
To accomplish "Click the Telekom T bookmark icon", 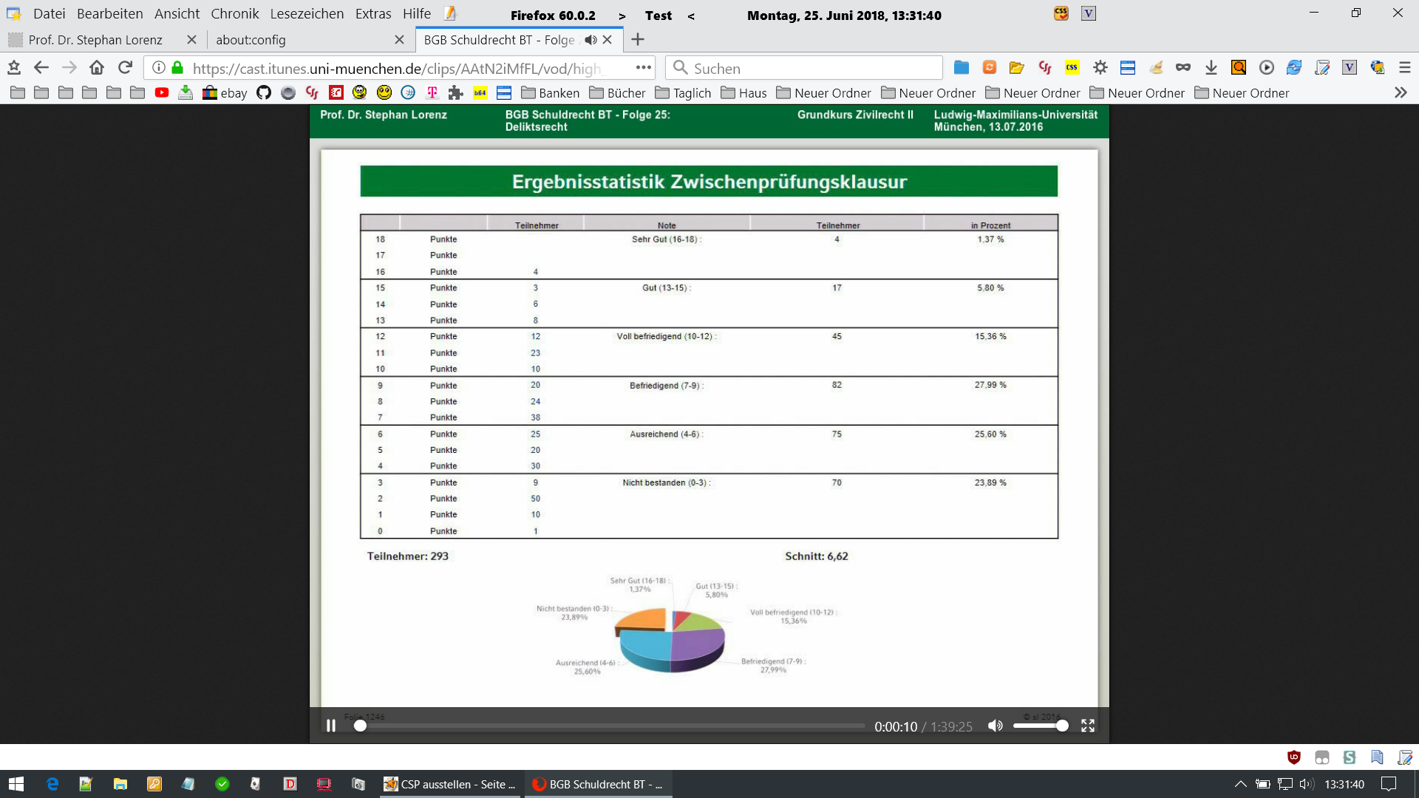I will [x=432, y=92].
